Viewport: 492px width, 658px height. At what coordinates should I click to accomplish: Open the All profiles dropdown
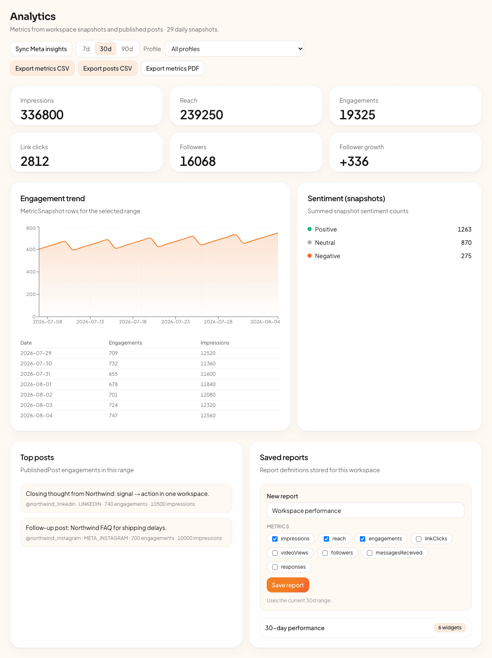pos(234,49)
